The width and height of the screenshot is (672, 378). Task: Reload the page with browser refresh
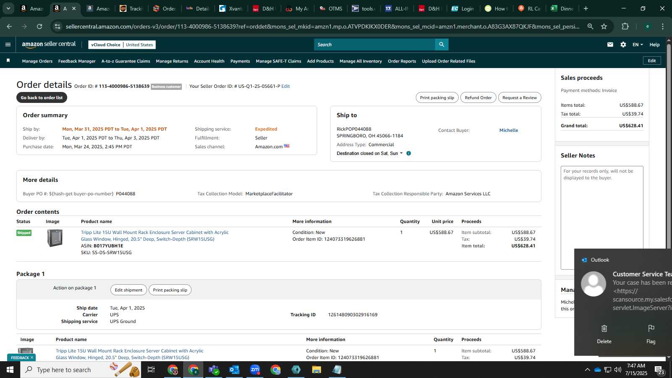39,26
